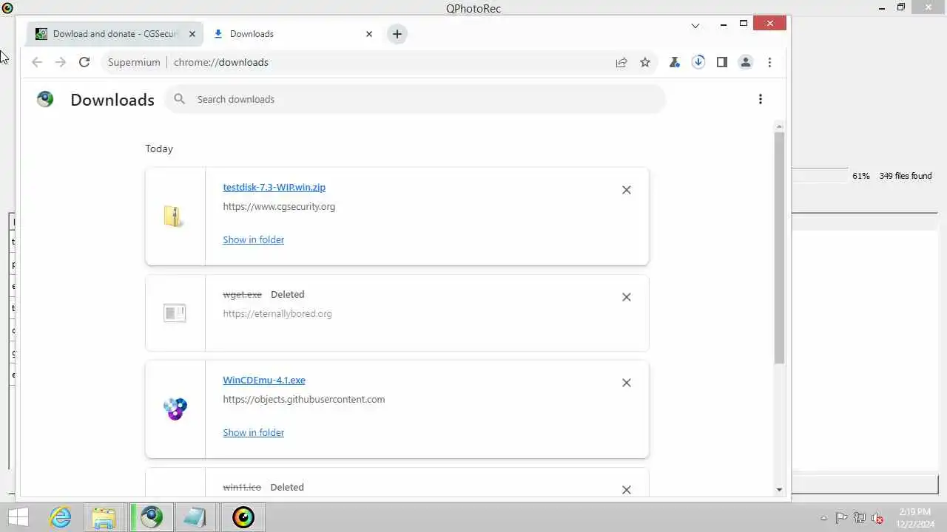The height and width of the screenshot is (532, 947).
Task: Click the scrollbar up arrow
Action: tap(779, 127)
